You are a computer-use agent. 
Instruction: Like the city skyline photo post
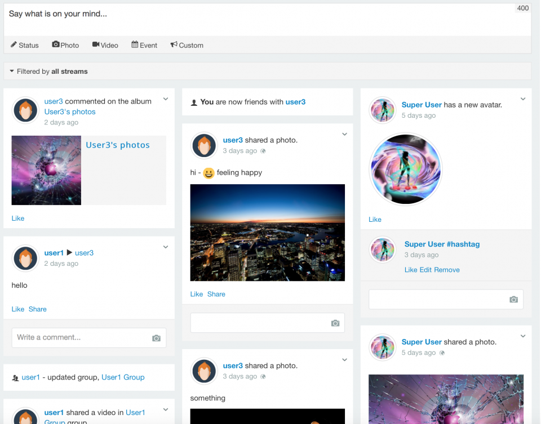click(197, 294)
